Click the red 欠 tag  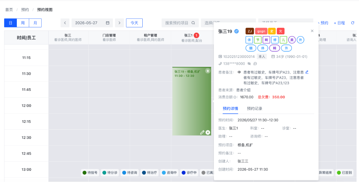point(280,31)
